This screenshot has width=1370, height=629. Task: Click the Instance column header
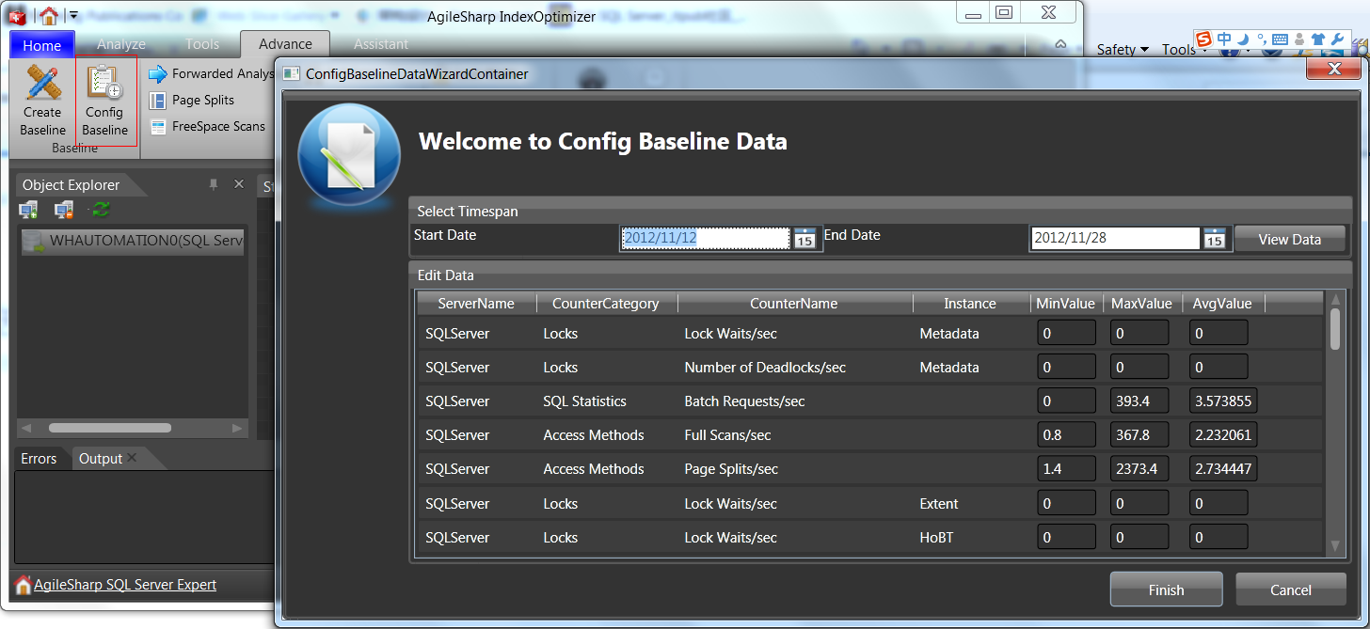coord(970,304)
